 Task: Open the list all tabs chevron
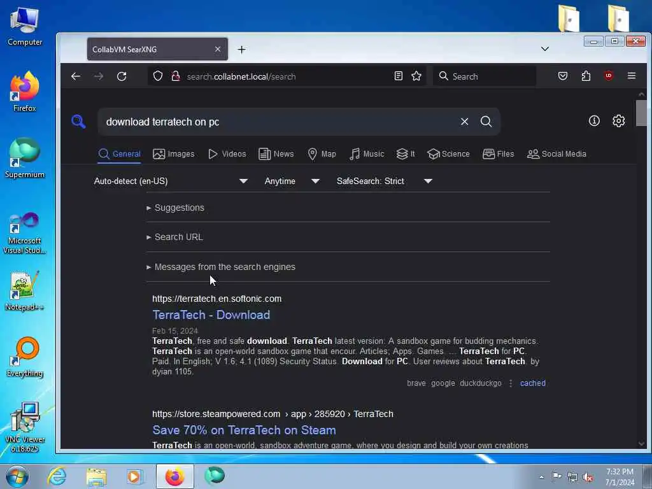coord(545,49)
